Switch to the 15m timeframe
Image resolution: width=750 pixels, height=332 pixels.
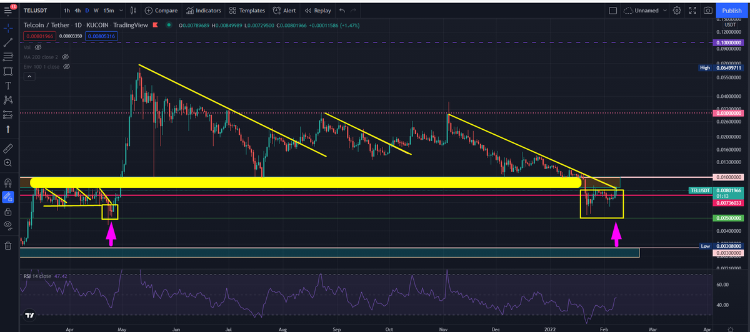[109, 11]
